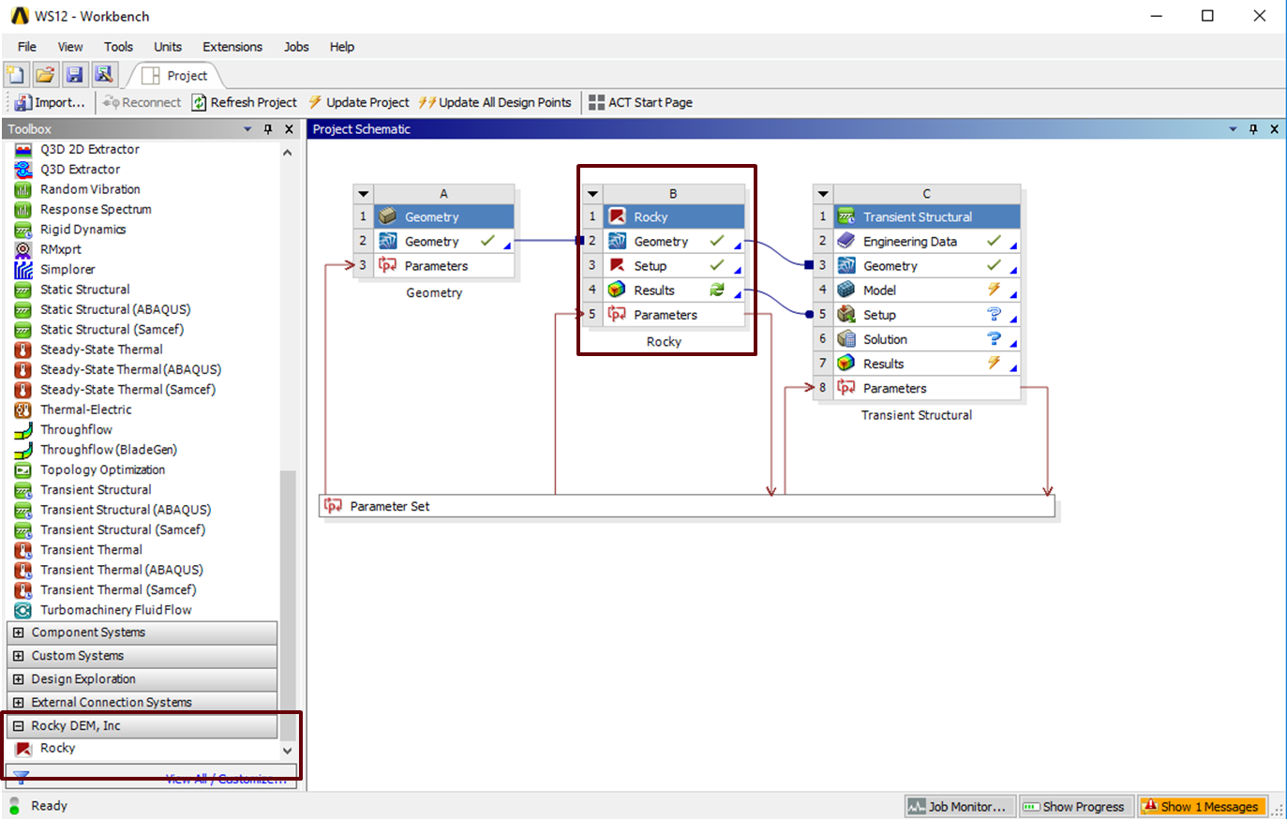
Task: Select Steady-State Thermal in Toolbox
Action: click(101, 350)
